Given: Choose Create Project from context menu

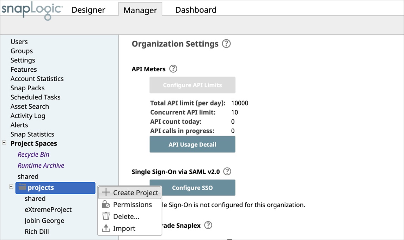Looking at the screenshot, I should pyautogui.click(x=130, y=193).
